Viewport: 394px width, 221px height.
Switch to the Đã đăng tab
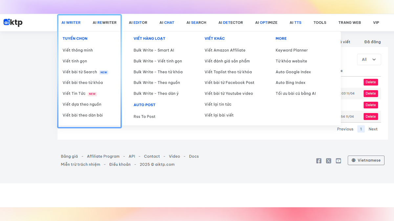(372, 42)
